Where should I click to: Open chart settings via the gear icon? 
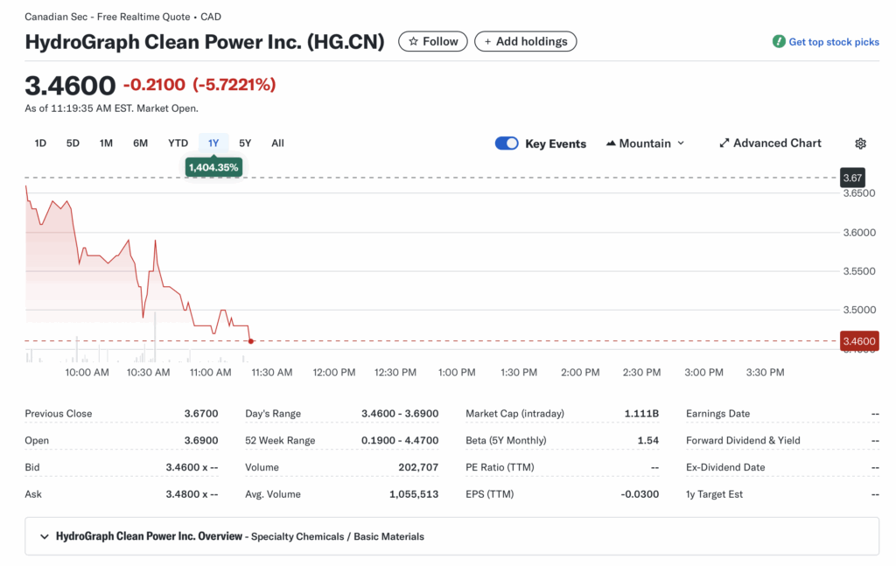tap(860, 143)
